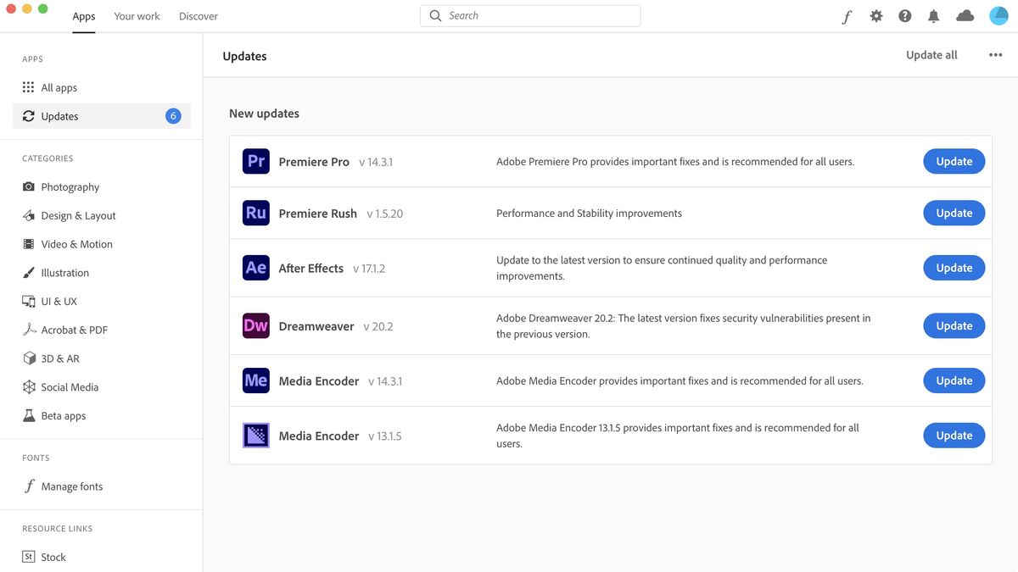This screenshot has height=572, width=1018.
Task: Update Premiere Pro to v14.3.1
Action: pos(954,161)
